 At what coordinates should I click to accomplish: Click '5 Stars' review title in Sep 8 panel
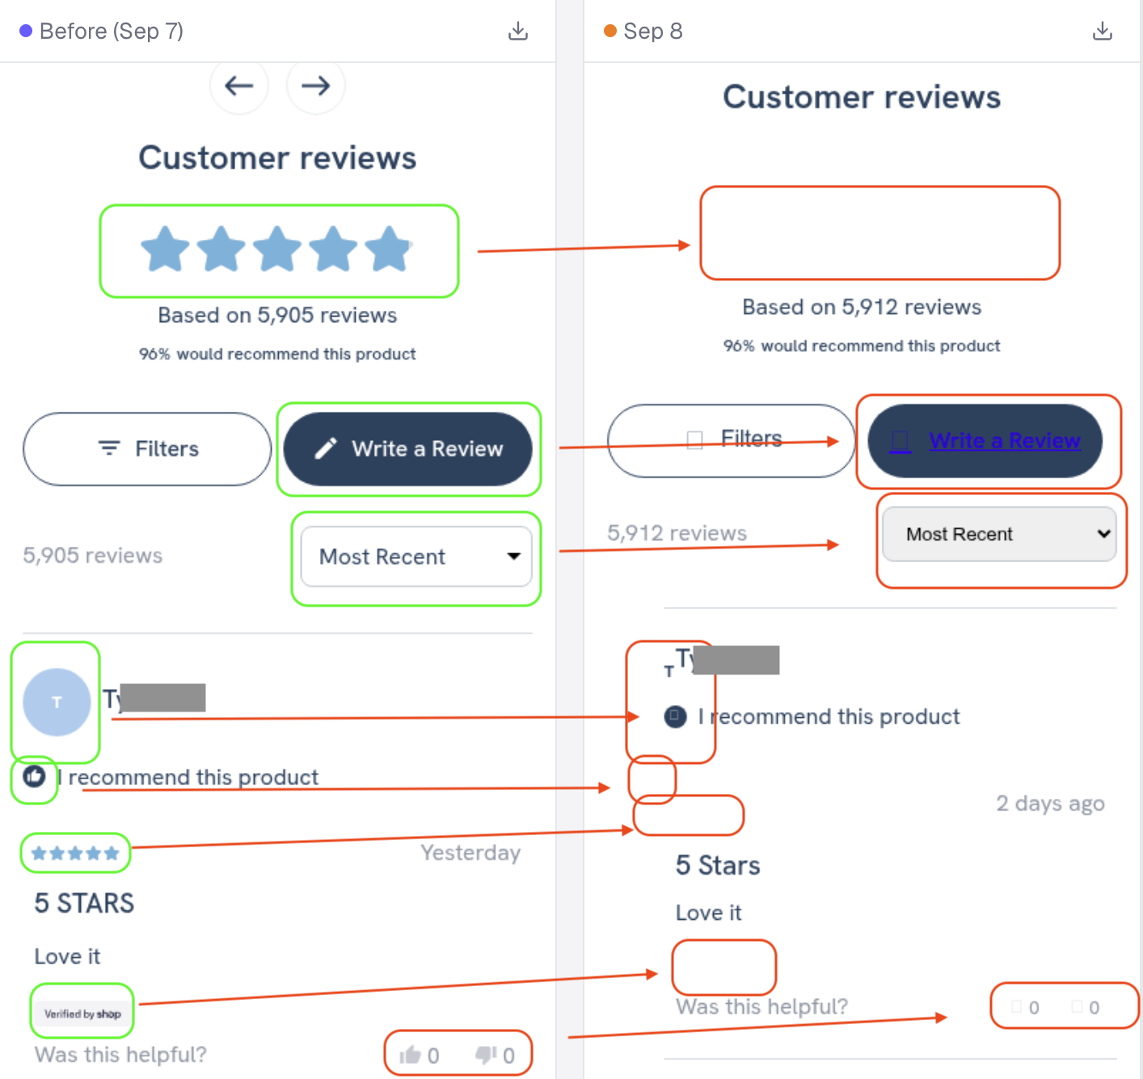(x=718, y=866)
